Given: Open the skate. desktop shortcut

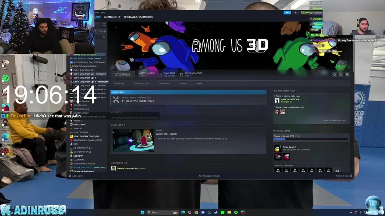Looking at the screenshot, I should pyautogui.click(x=5, y=64).
